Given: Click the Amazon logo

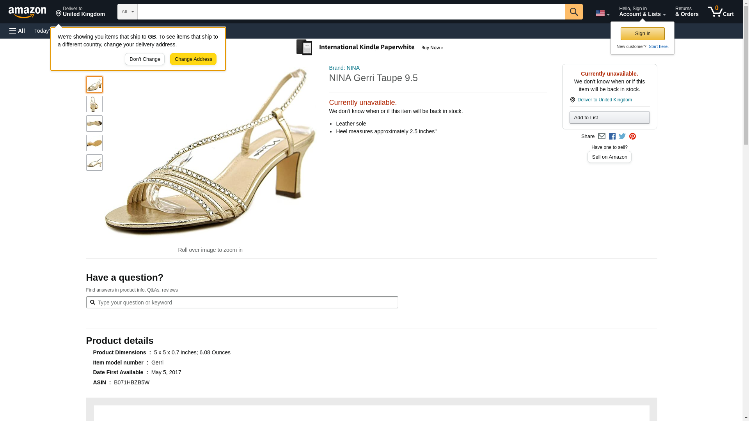Looking at the screenshot, I should 27,12.
